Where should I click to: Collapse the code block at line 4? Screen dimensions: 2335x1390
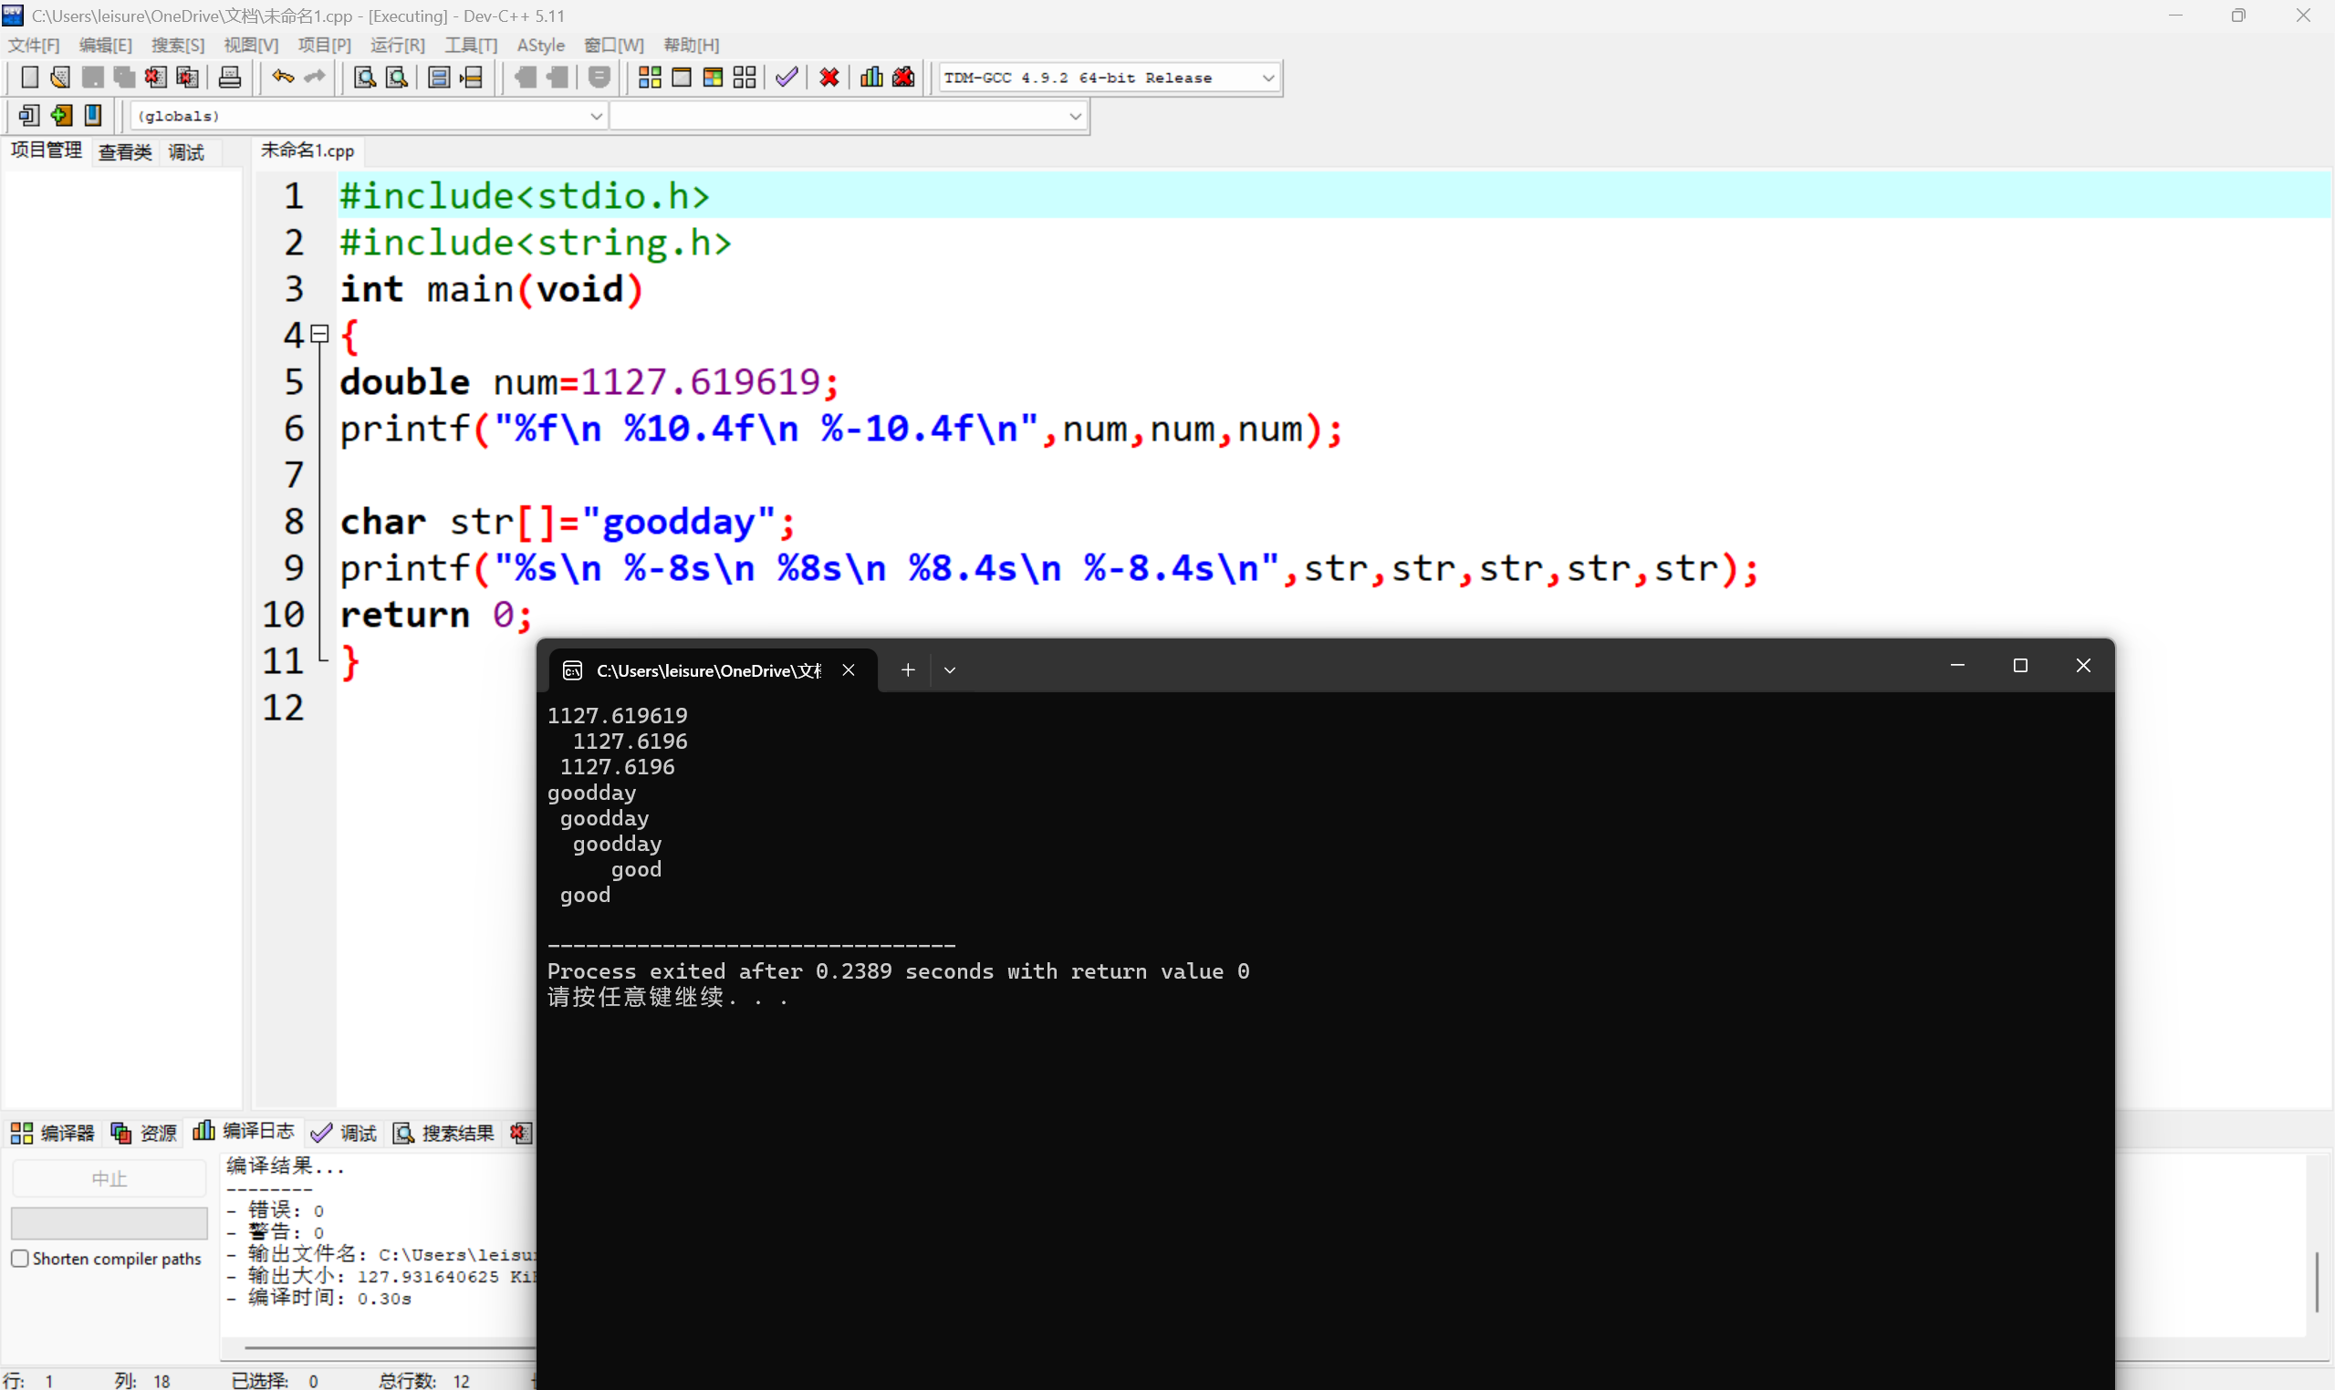(x=318, y=335)
